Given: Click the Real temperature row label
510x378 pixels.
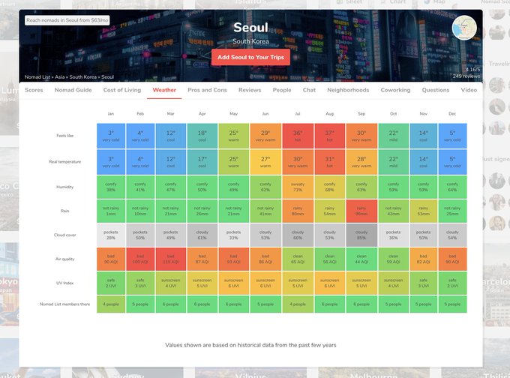Looking at the screenshot, I should [65, 162].
